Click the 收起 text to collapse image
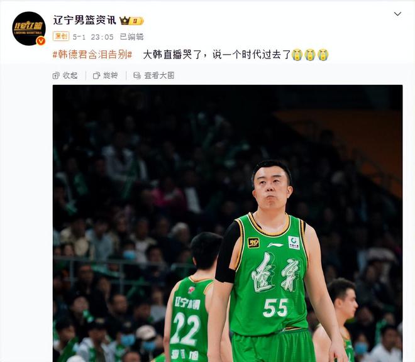This screenshot has height=362, width=415. click(70, 75)
